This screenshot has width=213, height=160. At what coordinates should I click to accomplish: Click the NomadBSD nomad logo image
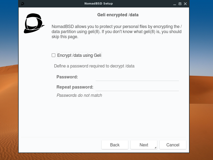point(34,23)
